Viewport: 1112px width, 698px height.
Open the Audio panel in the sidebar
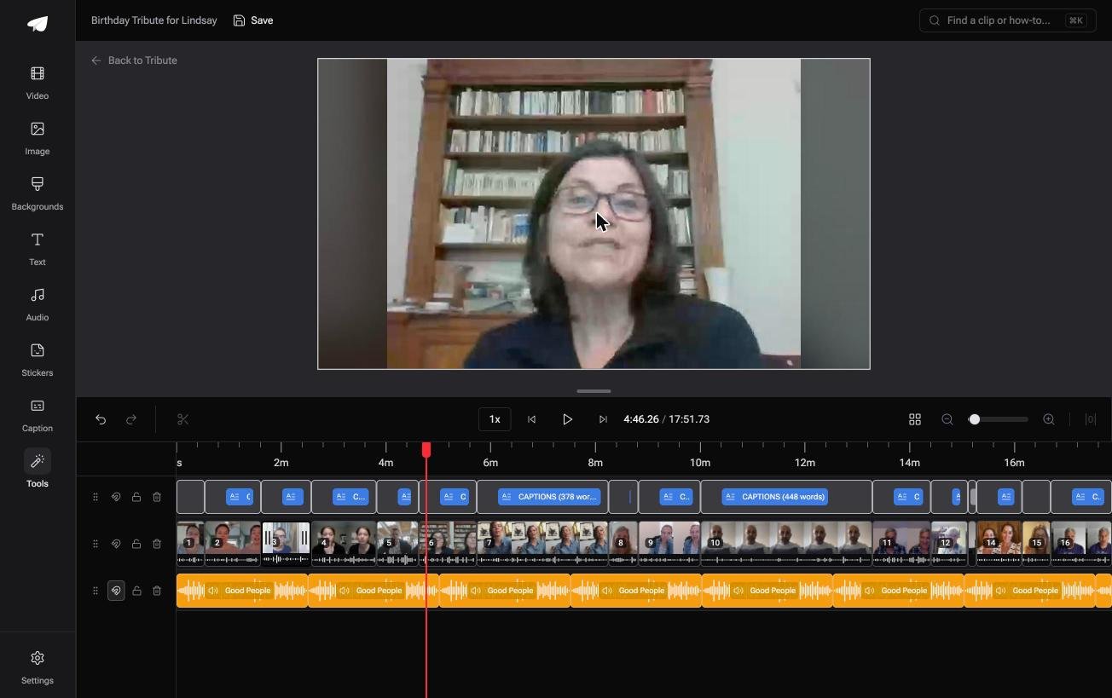coord(38,304)
